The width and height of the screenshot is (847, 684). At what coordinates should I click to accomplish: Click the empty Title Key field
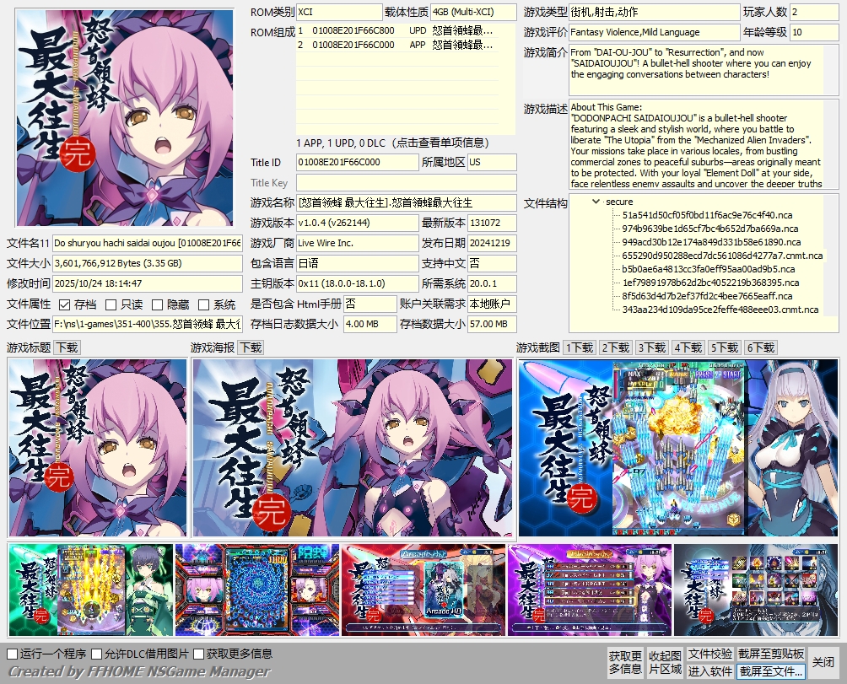(x=407, y=182)
